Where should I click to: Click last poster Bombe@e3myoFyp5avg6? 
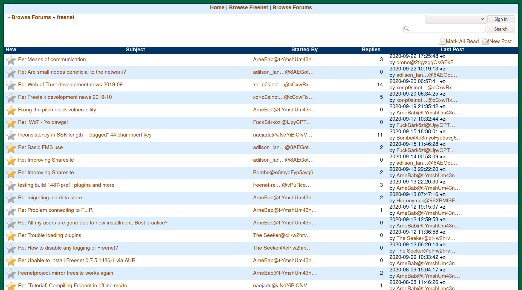pos(429,138)
